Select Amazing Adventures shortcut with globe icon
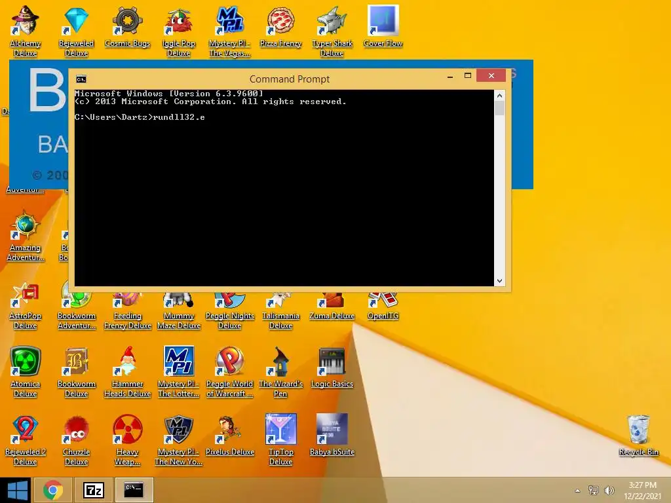 26,235
